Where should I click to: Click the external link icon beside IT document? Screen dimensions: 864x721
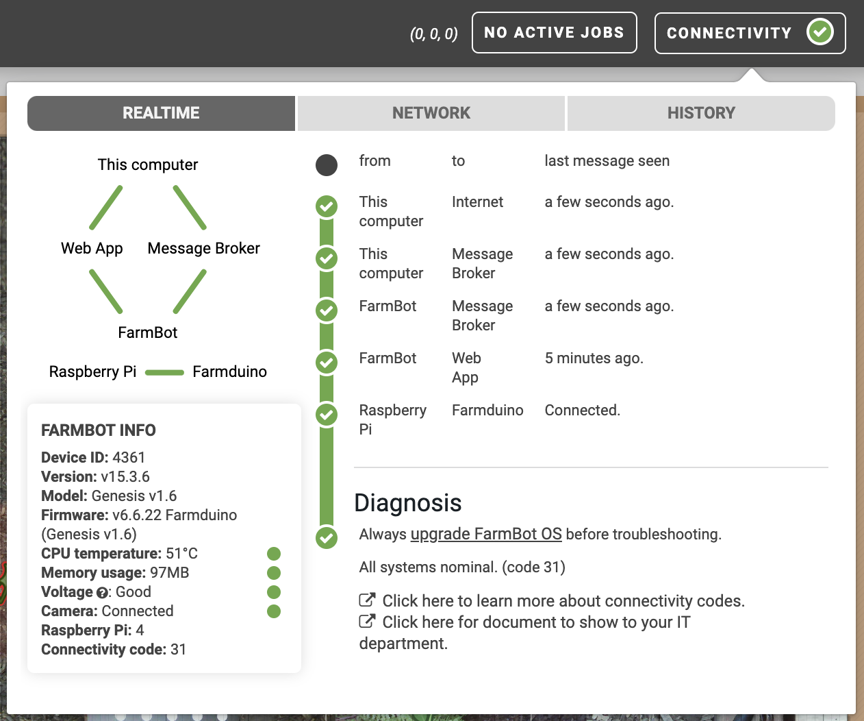click(367, 622)
